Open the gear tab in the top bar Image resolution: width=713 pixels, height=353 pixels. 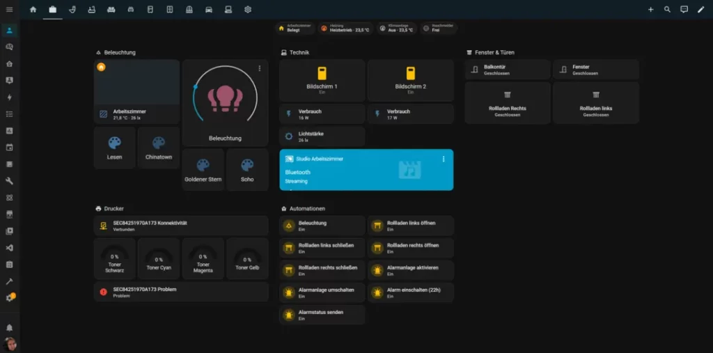[248, 10]
